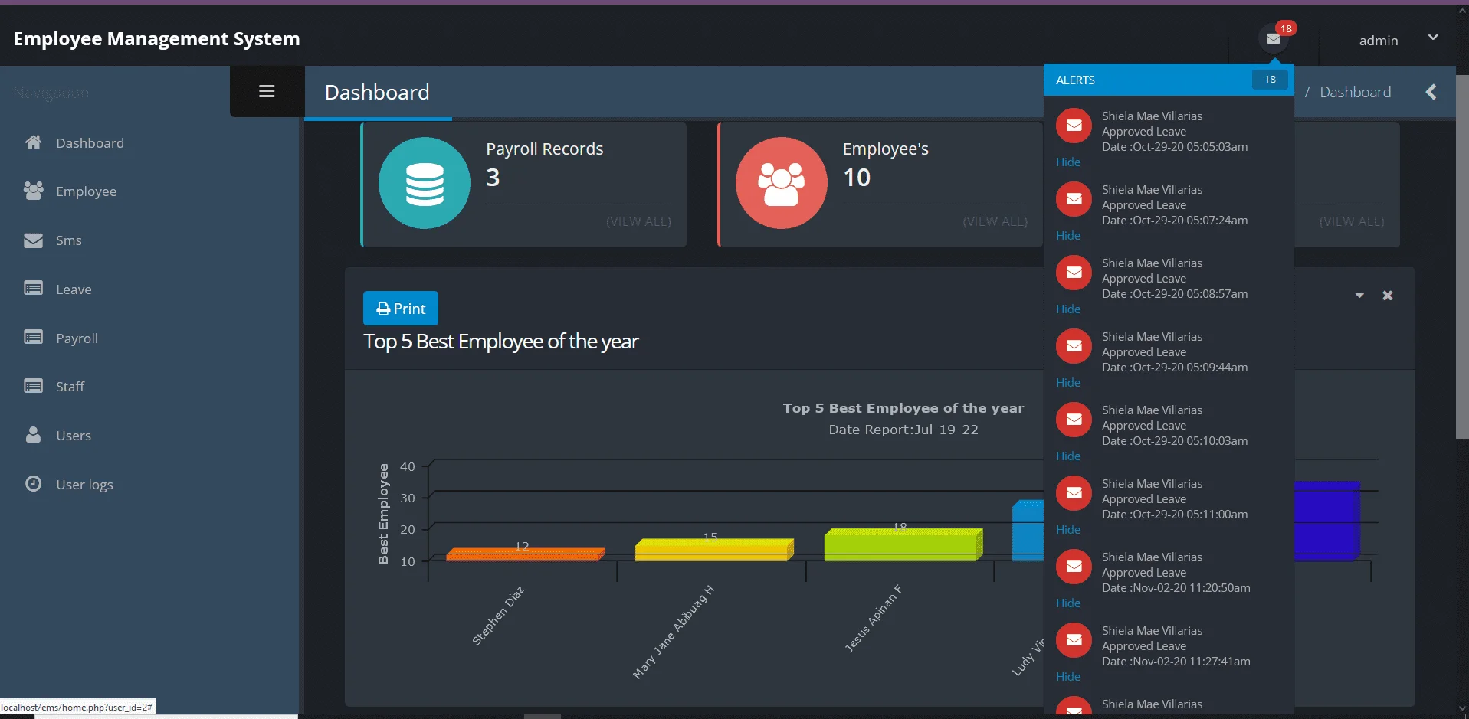Hide the alert dated Oct-29-20 05:10:03am
The image size is (1469, 719).
tap(1068, 456)
